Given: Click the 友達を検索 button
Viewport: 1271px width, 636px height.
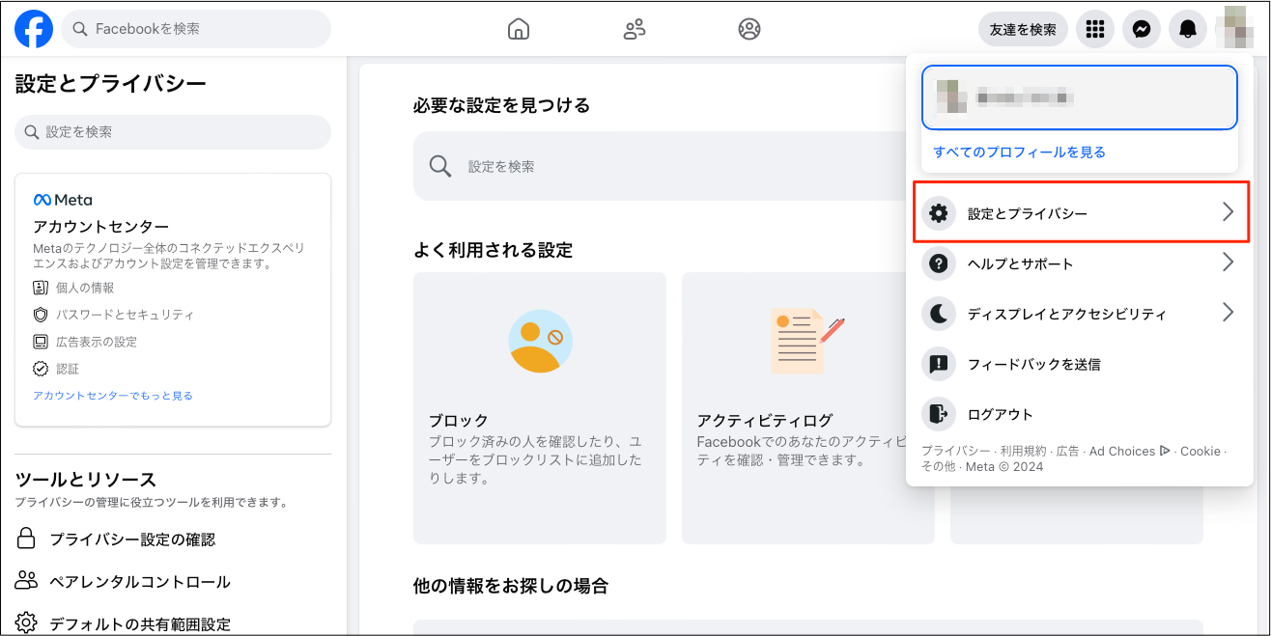Looking at the screenshot, I should pyautogui.click(x=1023, y=30).
